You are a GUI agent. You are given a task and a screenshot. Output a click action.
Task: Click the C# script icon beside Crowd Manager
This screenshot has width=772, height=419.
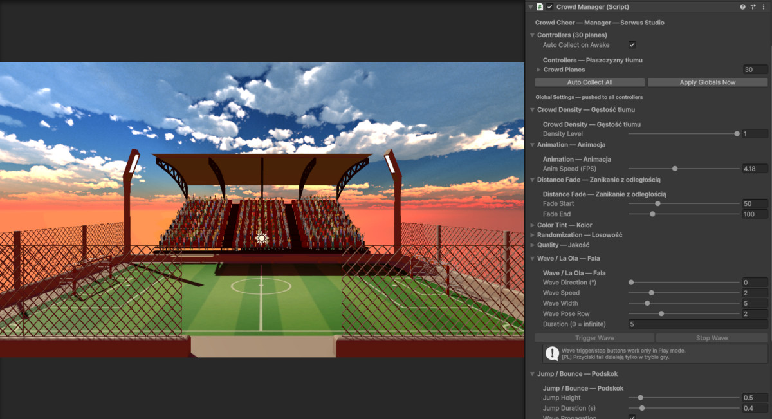[x=540, y=6]
